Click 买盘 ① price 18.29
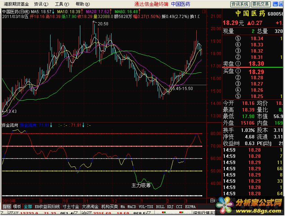285x216 pixels. tap(256, 72)
